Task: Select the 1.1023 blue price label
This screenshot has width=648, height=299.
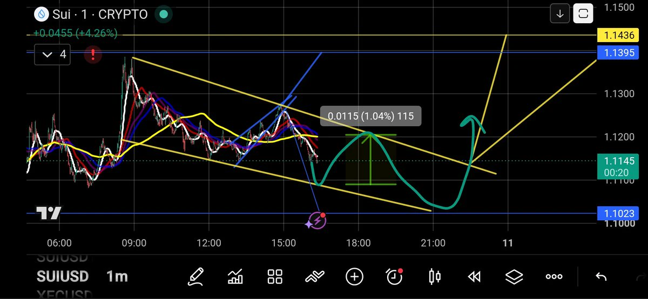Action: (x=618, y=213)
